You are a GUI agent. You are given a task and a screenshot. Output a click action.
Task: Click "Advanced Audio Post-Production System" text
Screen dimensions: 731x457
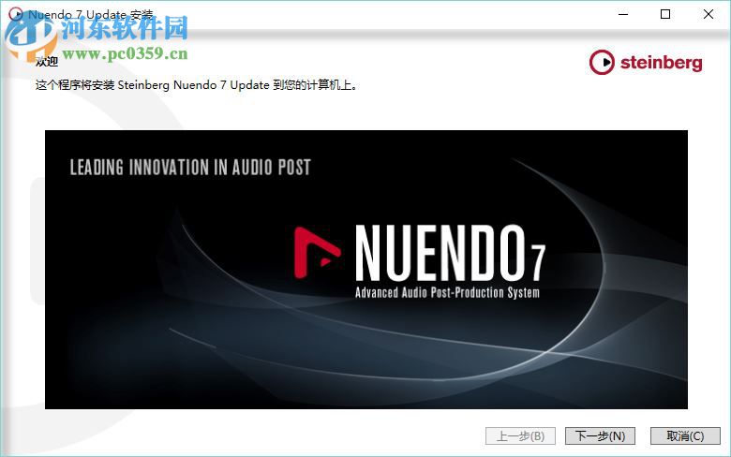(447, 292)
